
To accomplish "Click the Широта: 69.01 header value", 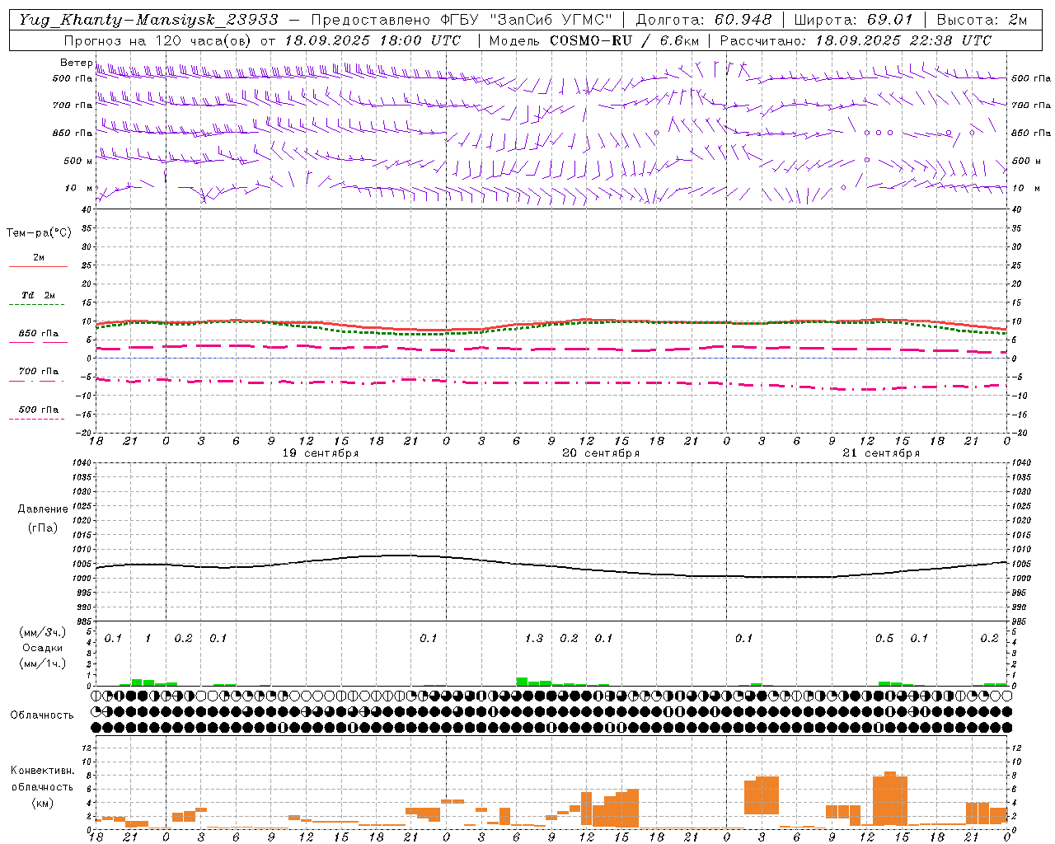I will 854,20.
